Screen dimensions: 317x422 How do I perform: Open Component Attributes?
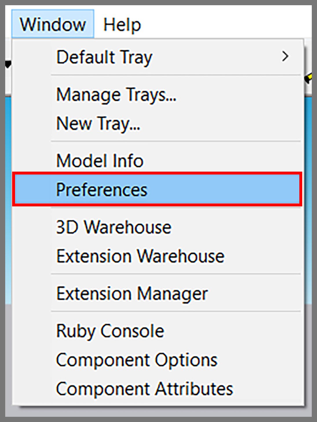click(x=157, y=388)
